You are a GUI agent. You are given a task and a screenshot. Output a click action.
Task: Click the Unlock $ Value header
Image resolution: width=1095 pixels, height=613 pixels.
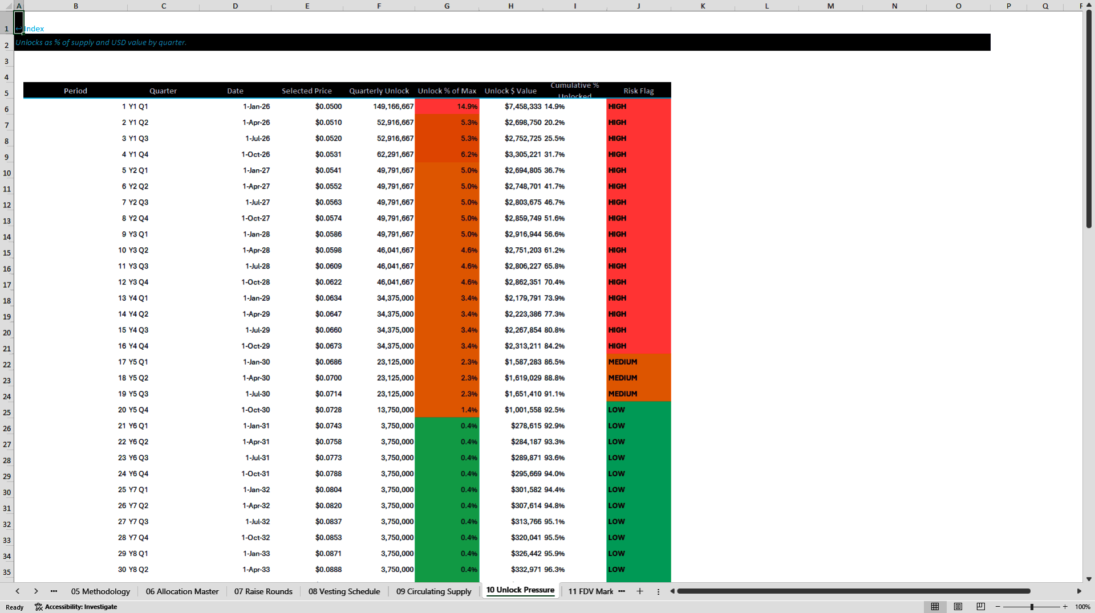[x=511, y=91]
